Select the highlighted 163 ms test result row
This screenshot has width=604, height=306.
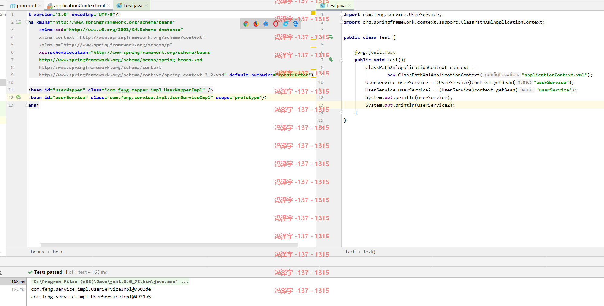click(13, 282)
